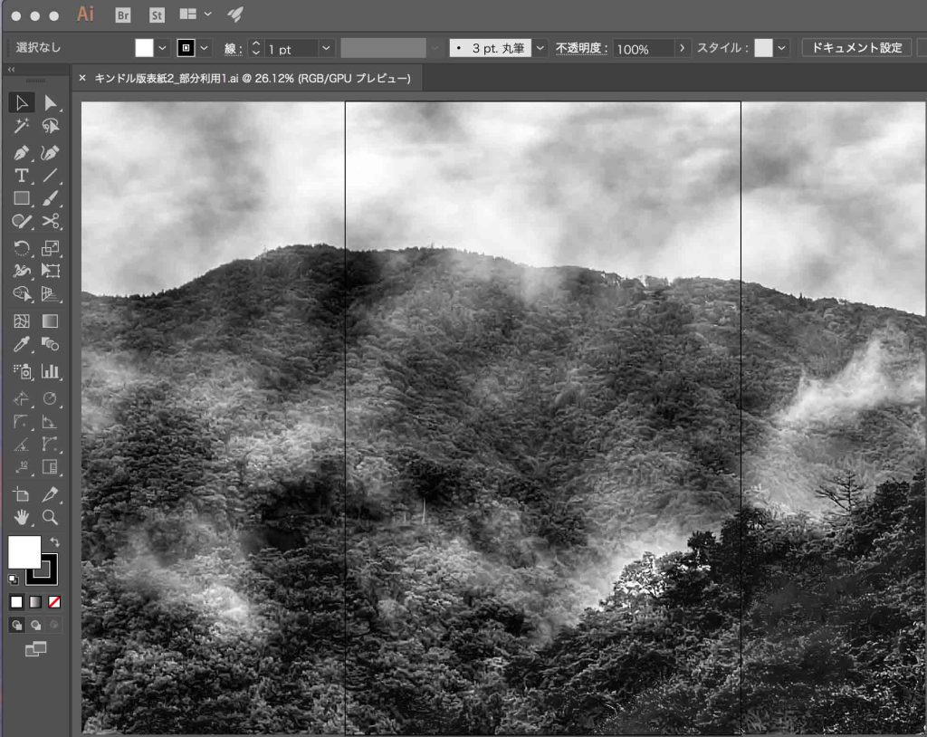Pick the Lasso tool

coord(51,125)
